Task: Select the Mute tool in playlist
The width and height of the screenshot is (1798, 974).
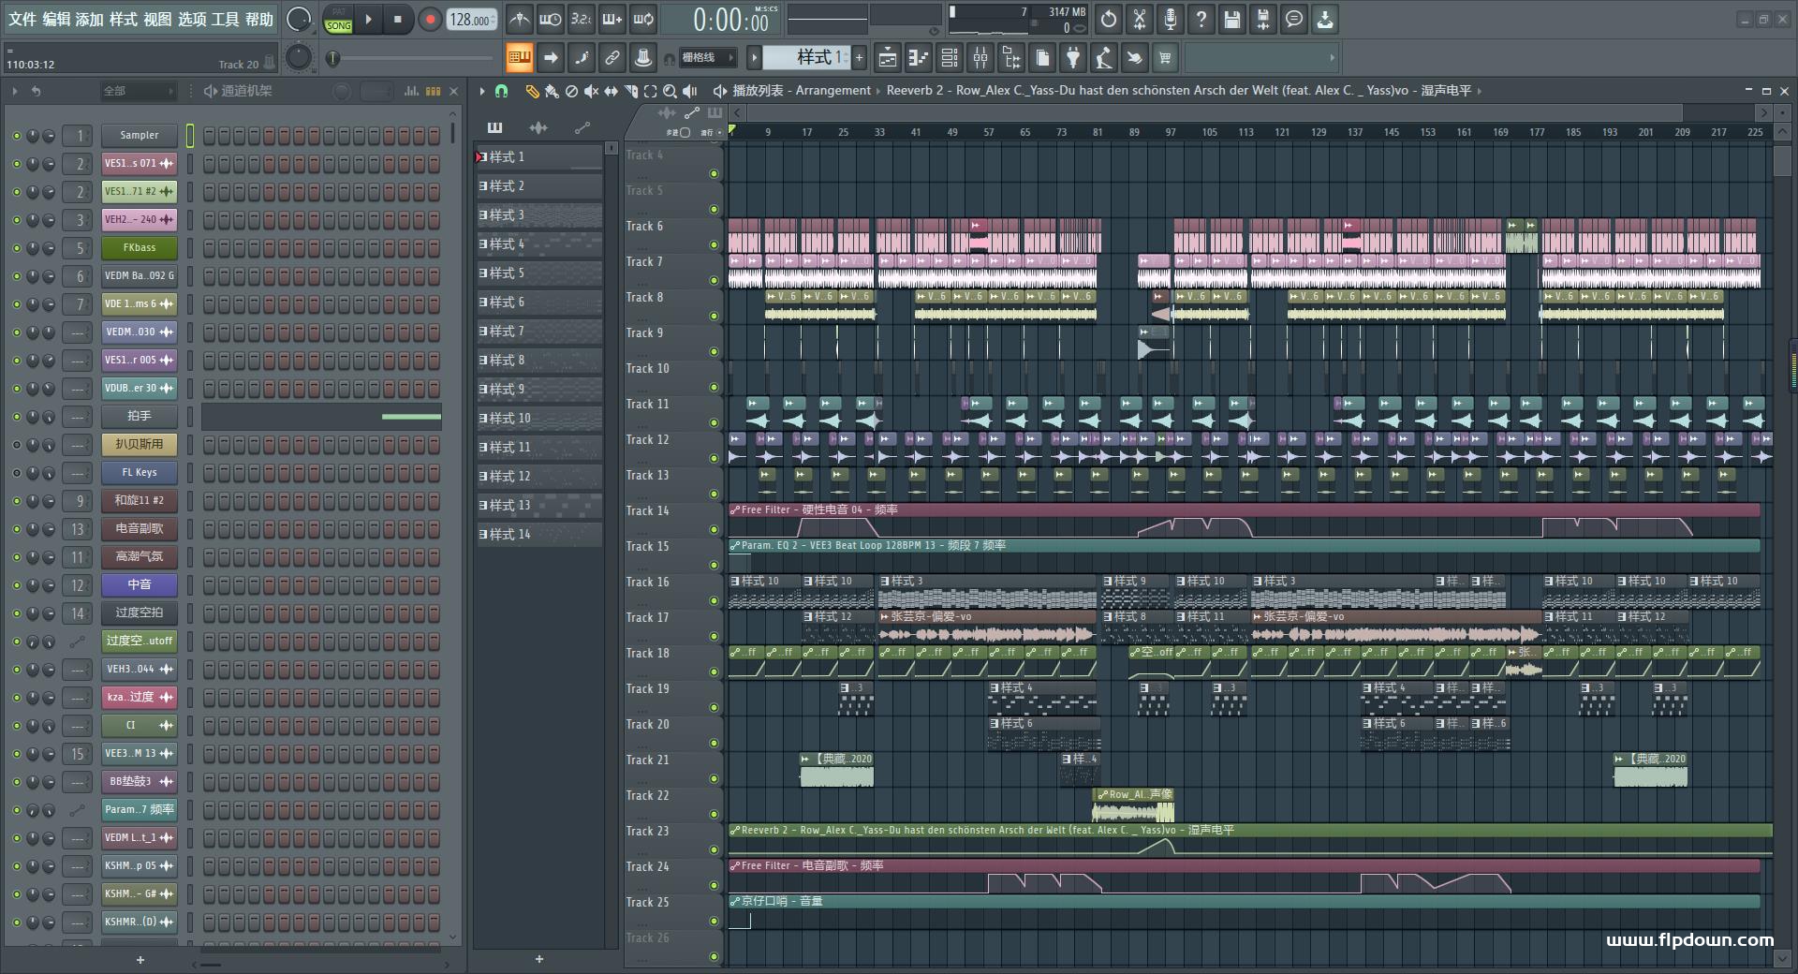Action: pos(591,91)
